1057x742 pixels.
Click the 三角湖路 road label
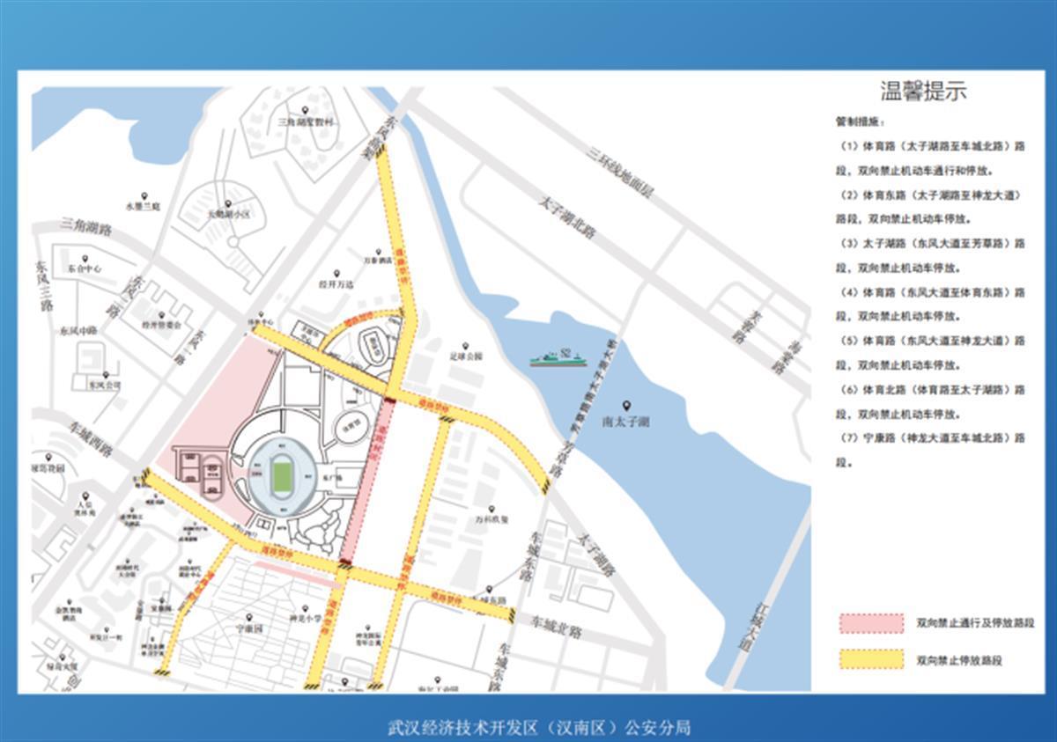coord(86,228)
